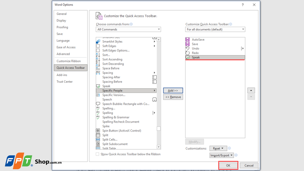Enable Show Quick Access Toolbar below the Ribbon

pyautogui.click(x=98, y=154)
